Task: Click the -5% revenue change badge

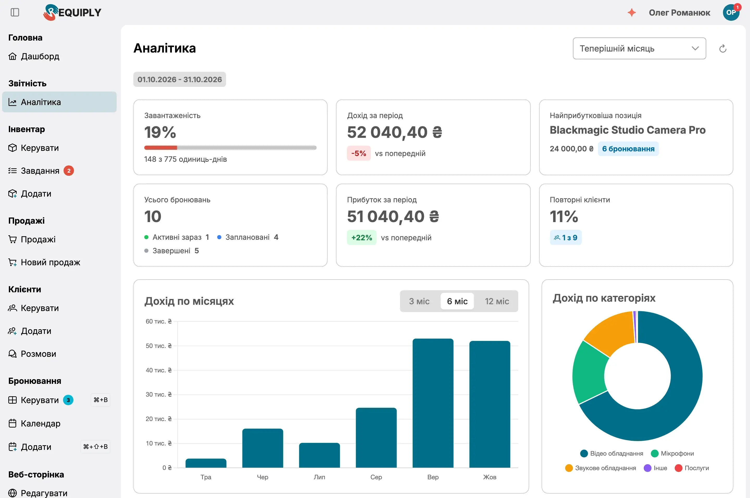Action: point(358,153)
